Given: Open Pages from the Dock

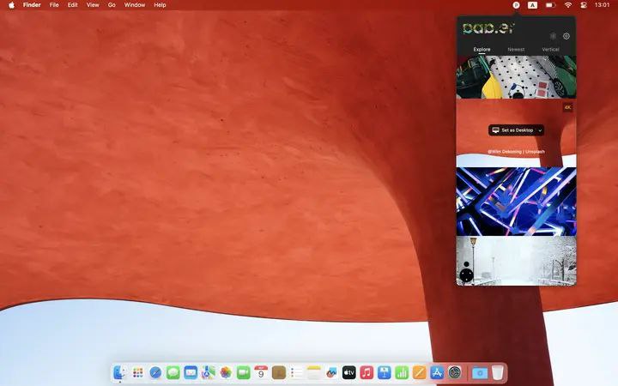Looking at the screenshot, I should [x=420, y=372].
